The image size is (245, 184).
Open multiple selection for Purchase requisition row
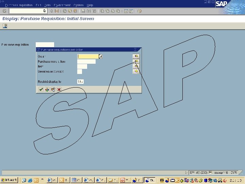tap(136, 61)
